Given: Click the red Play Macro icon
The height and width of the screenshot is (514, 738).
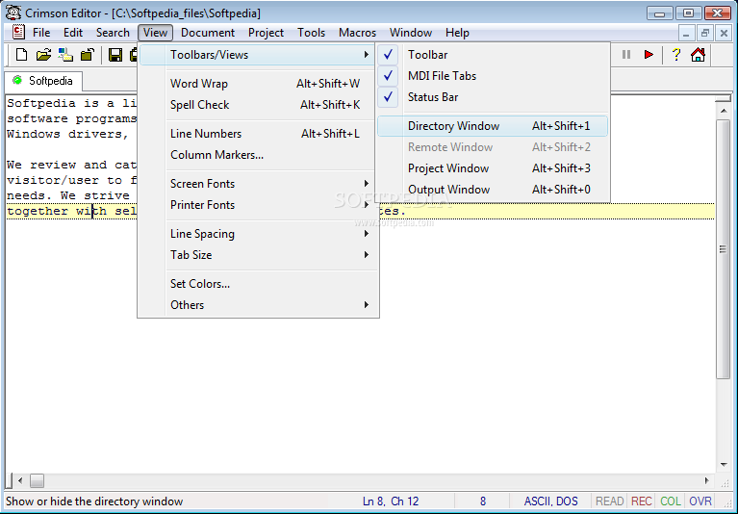Looking at the screenshot, I should [649, 55].
